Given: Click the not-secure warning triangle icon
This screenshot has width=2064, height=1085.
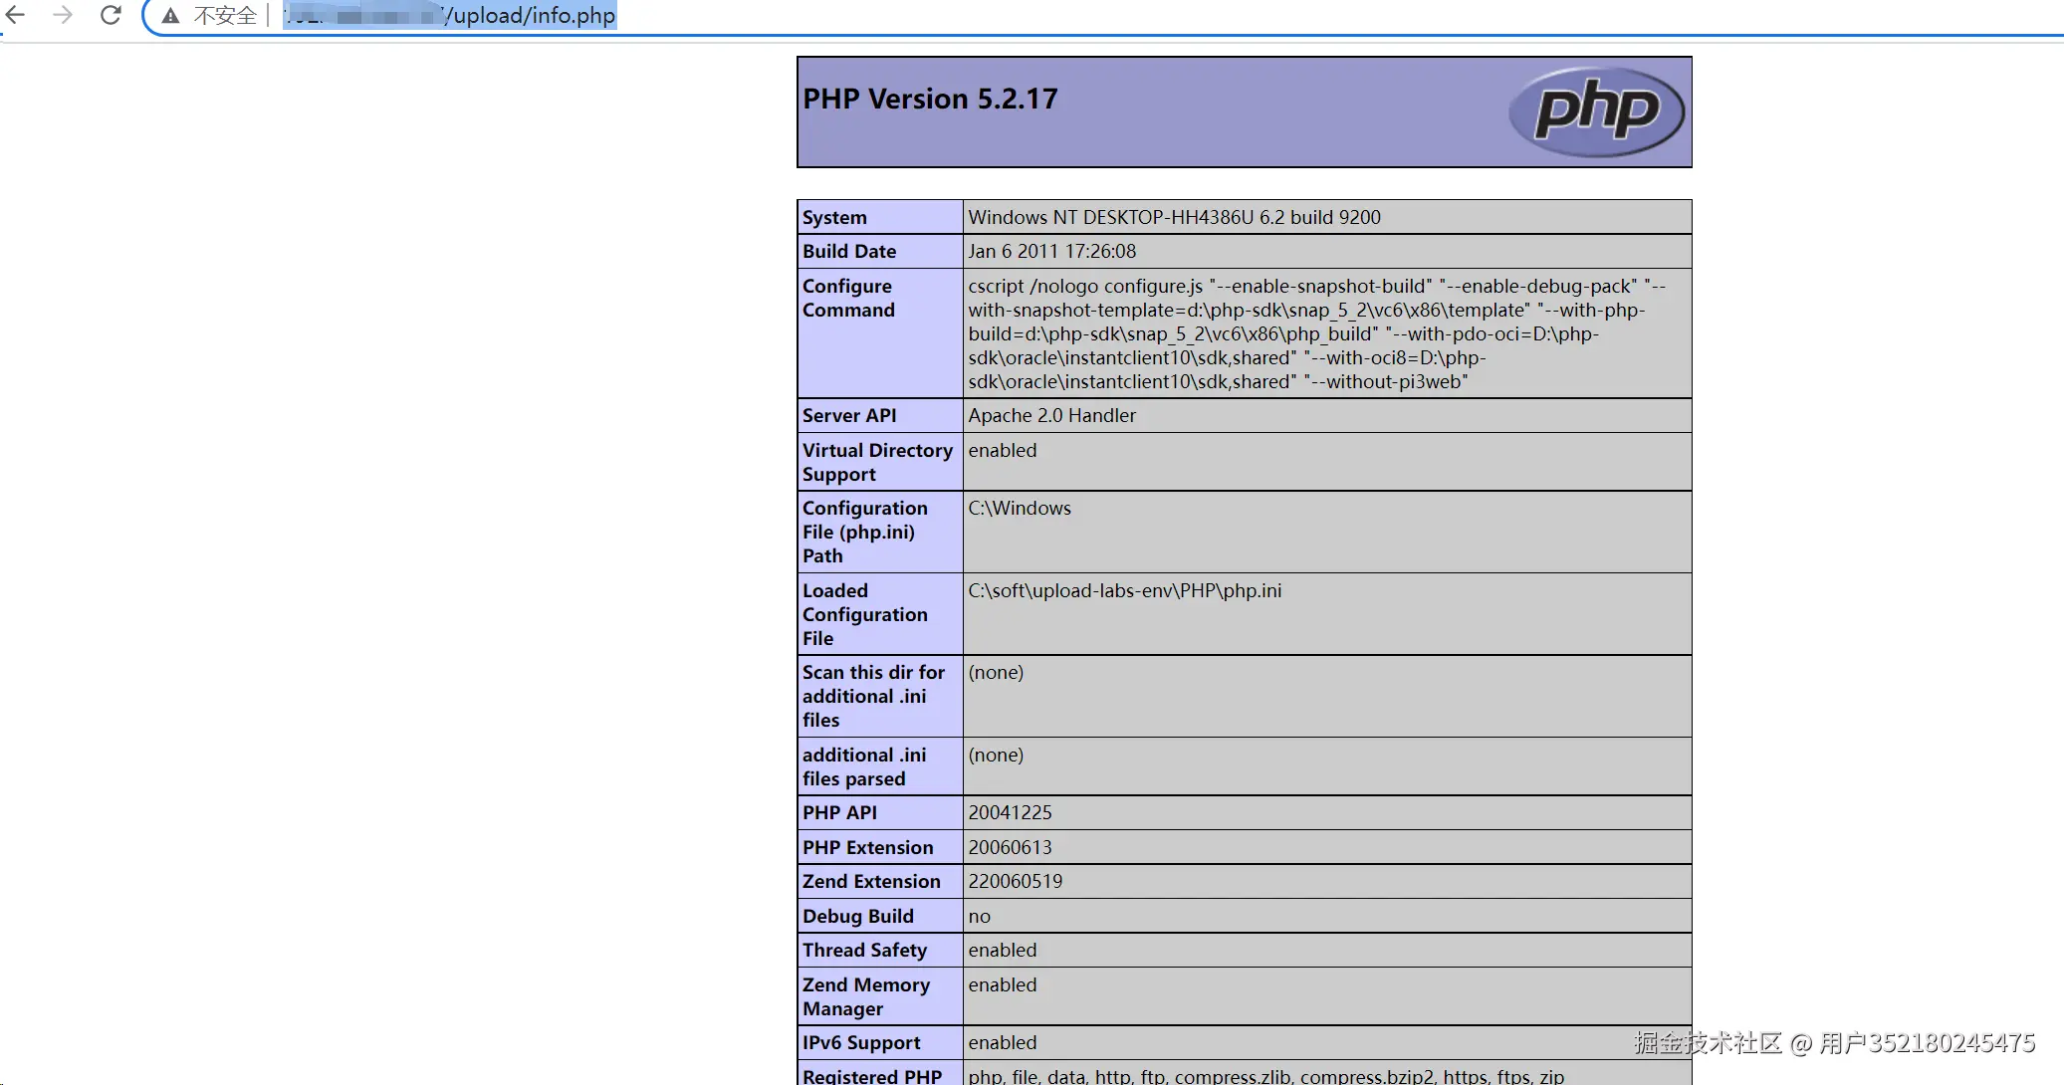Looking at the screenshot, I should pyautogui.click(x=171, y=16).
